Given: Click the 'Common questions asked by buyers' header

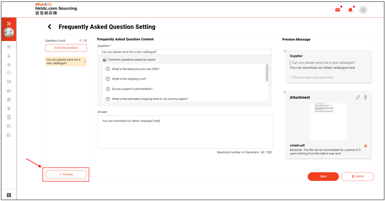Looking at the screenshot, I should (132, 60).
